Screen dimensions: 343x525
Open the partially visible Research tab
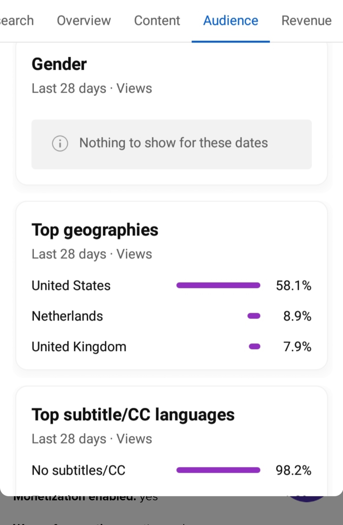(17, 21)
